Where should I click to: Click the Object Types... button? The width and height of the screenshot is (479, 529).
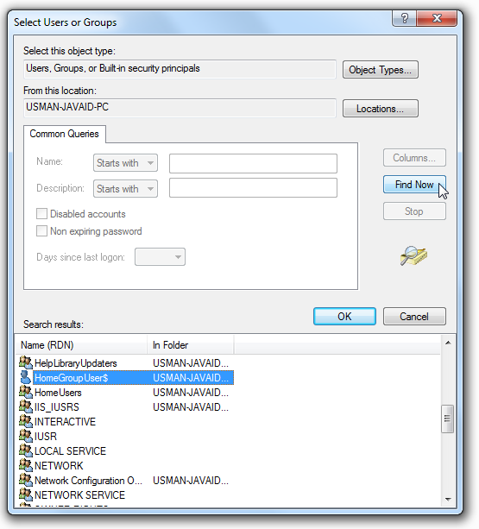[381, 70]
